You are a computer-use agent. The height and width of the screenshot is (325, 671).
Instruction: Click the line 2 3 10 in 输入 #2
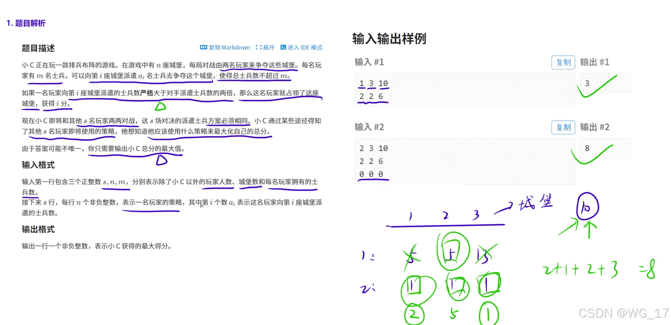coord(373,148)
